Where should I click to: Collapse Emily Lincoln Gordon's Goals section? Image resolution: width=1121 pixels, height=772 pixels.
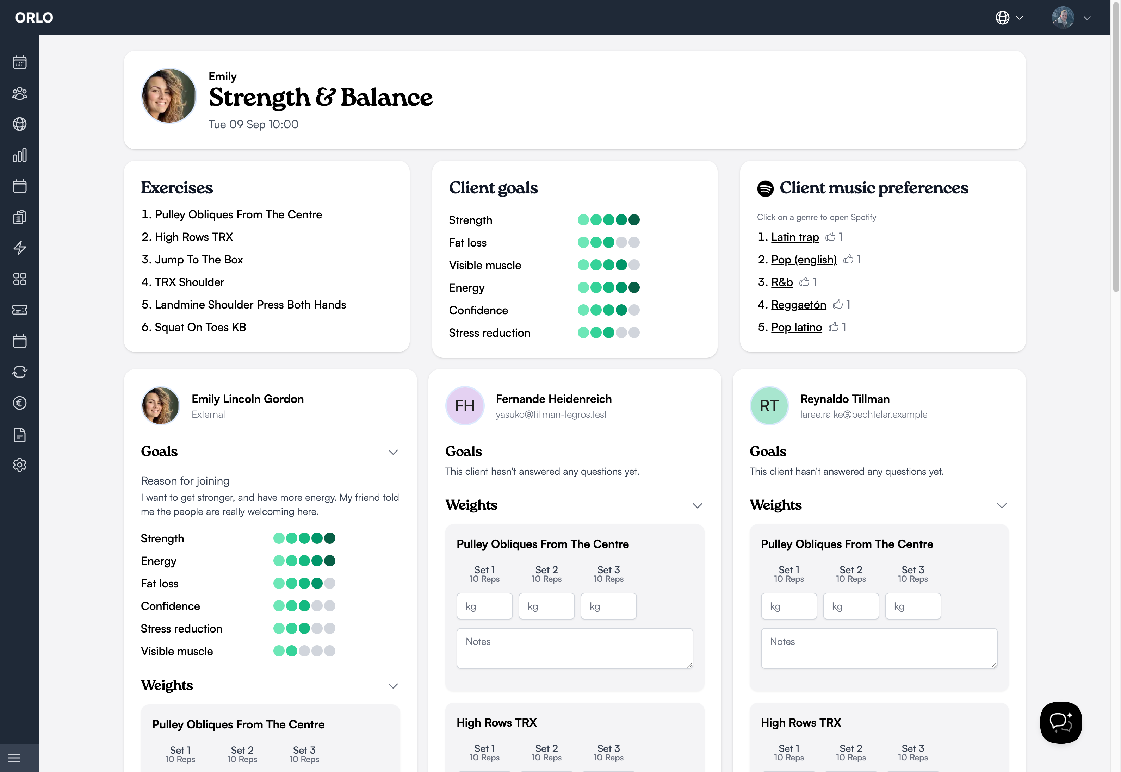point(393,452)
